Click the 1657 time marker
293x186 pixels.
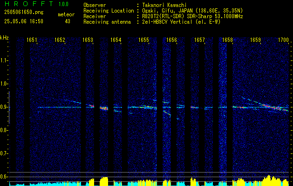coord(199,40)
